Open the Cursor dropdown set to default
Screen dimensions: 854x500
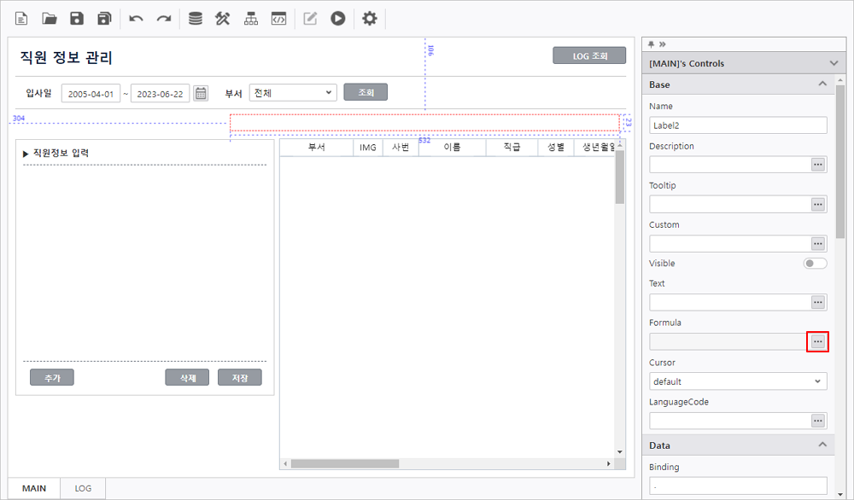[737, 381]
